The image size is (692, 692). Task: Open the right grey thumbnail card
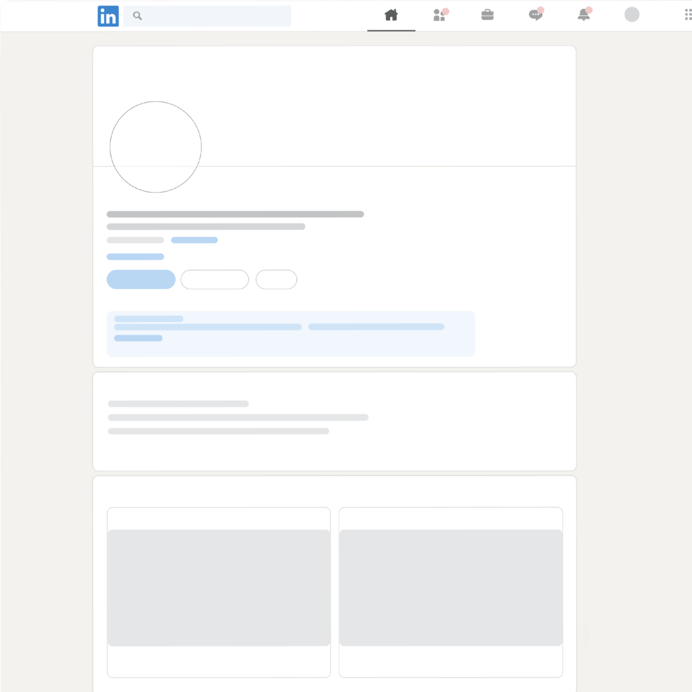click(451, 588)
